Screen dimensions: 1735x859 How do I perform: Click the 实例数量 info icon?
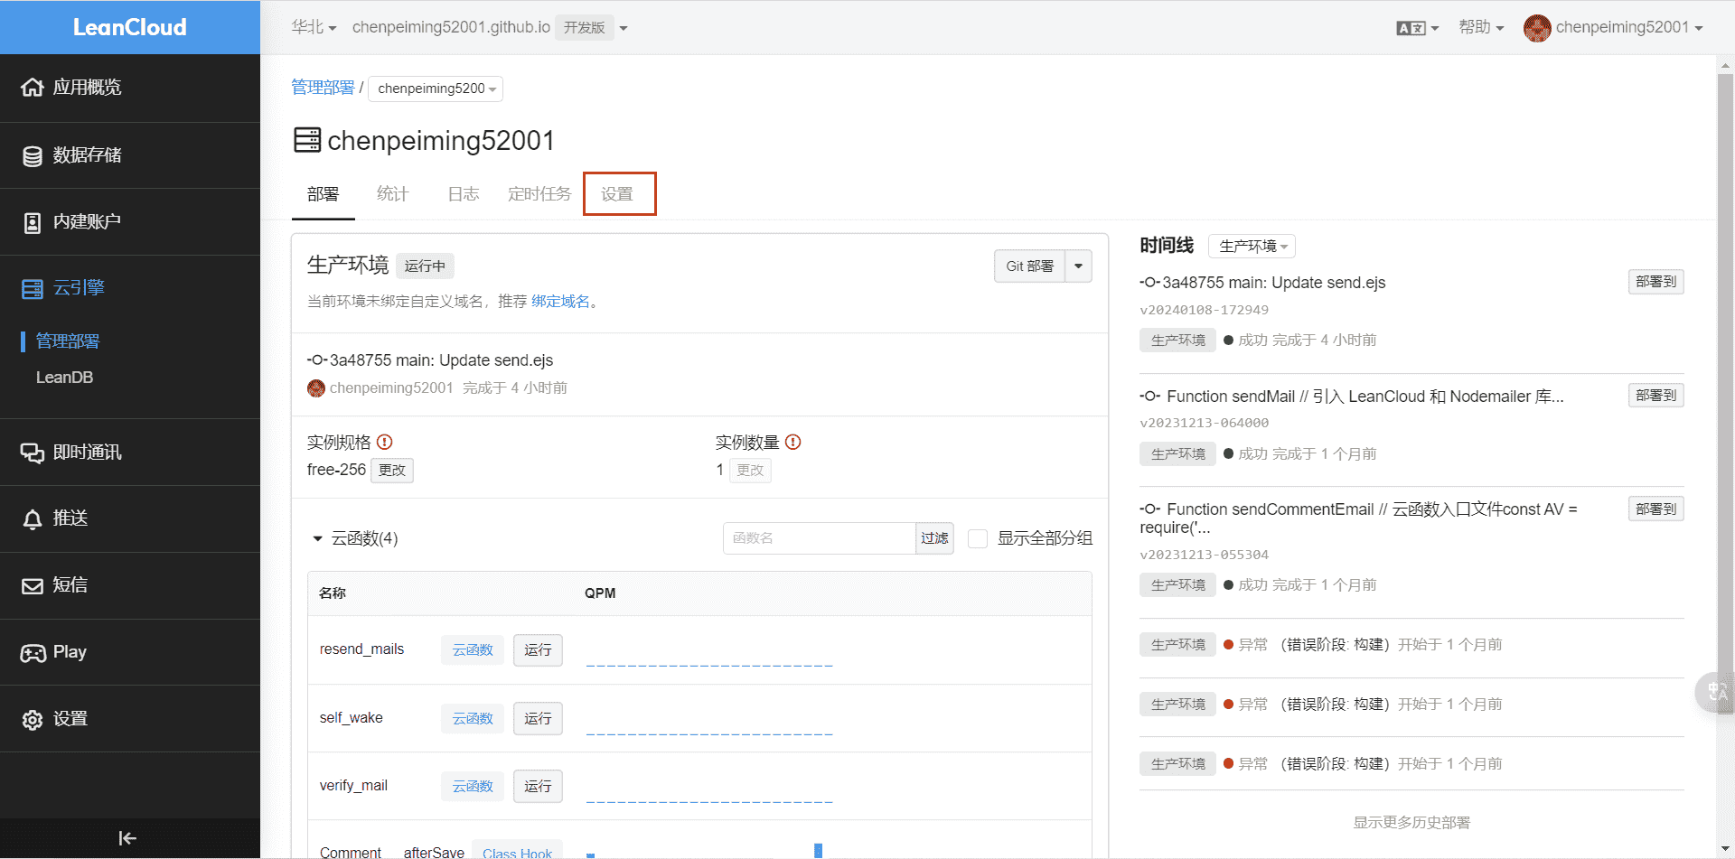[x=793, y=442]
